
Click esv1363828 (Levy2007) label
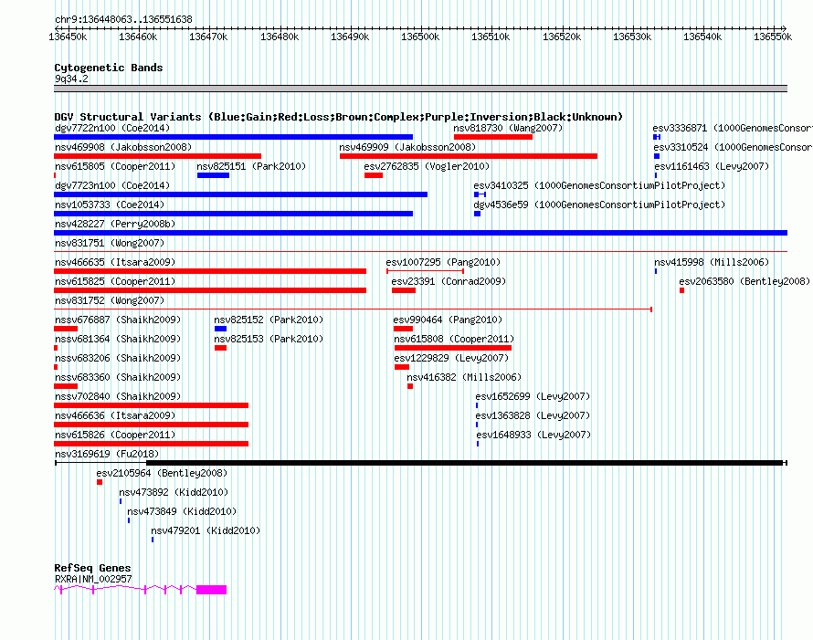[533, 415]
